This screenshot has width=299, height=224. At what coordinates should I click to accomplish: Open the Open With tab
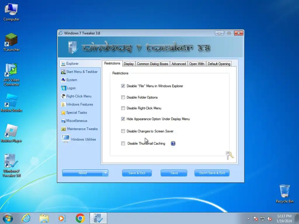click(x=197, y=64)
